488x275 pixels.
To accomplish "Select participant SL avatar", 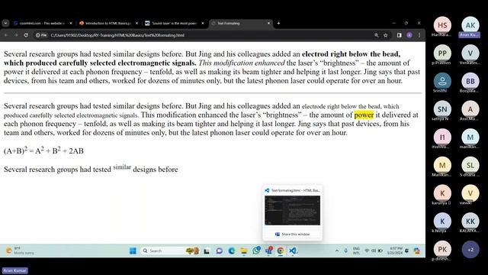I will coord(470,165).
